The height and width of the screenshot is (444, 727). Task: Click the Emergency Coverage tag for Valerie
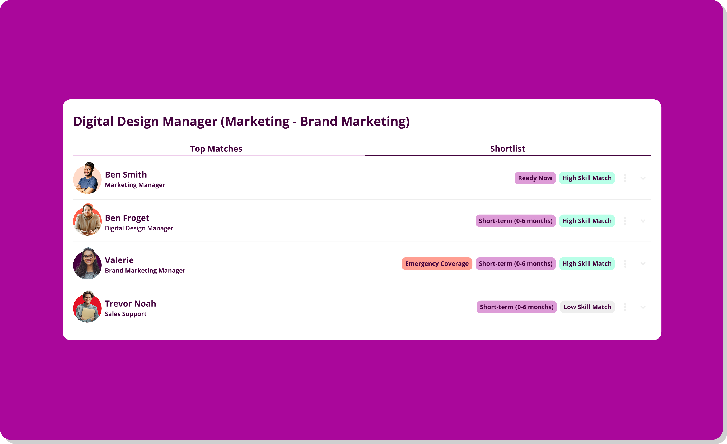coord(437,264)
